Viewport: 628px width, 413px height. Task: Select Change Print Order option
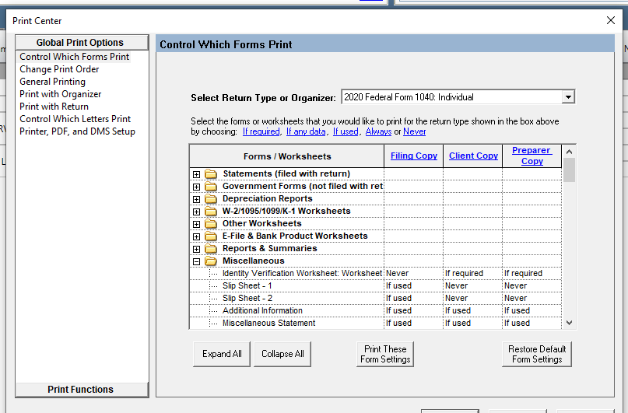(59, 69)
